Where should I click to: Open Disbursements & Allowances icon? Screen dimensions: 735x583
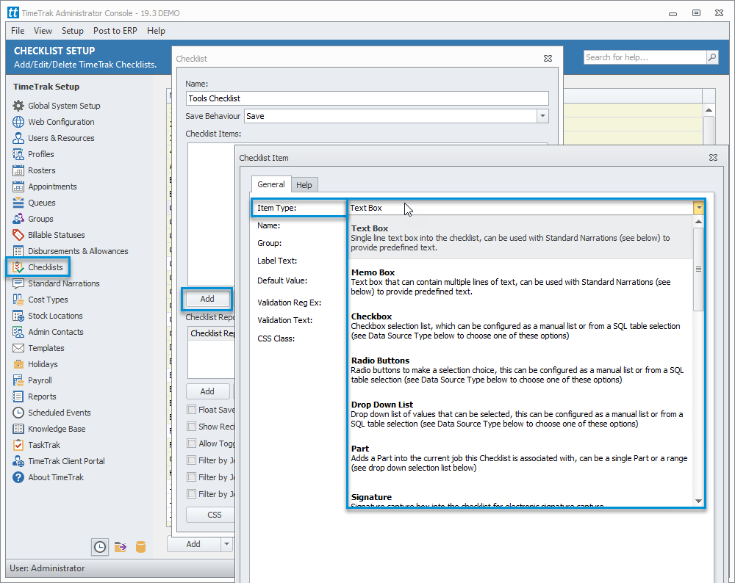(18, 251)
